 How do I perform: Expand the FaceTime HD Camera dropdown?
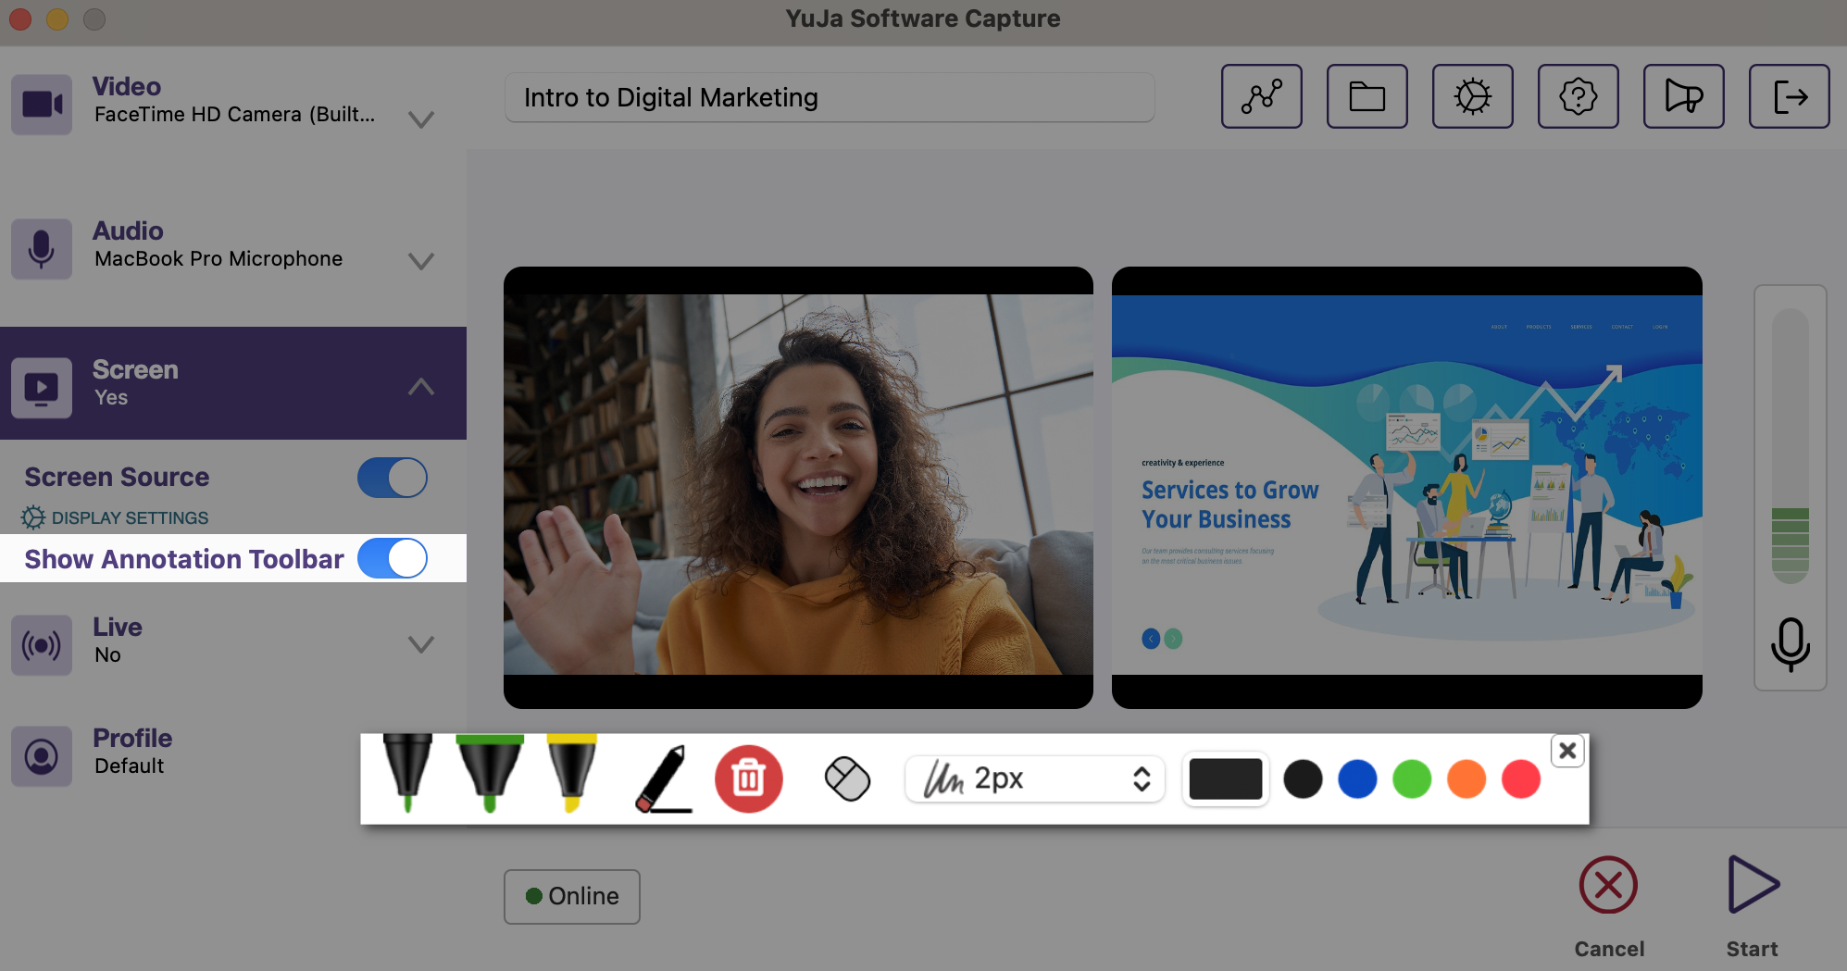coord(421,118)
